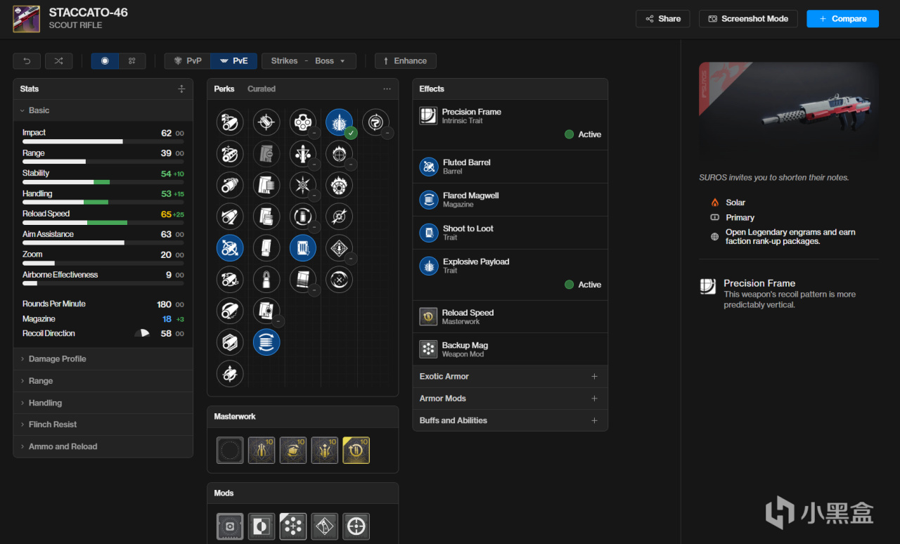Viewport: 900px width, 544px height.
Task: Select the Flared Magwell perk in Perks grid
Action: click(x=266, y=342)
